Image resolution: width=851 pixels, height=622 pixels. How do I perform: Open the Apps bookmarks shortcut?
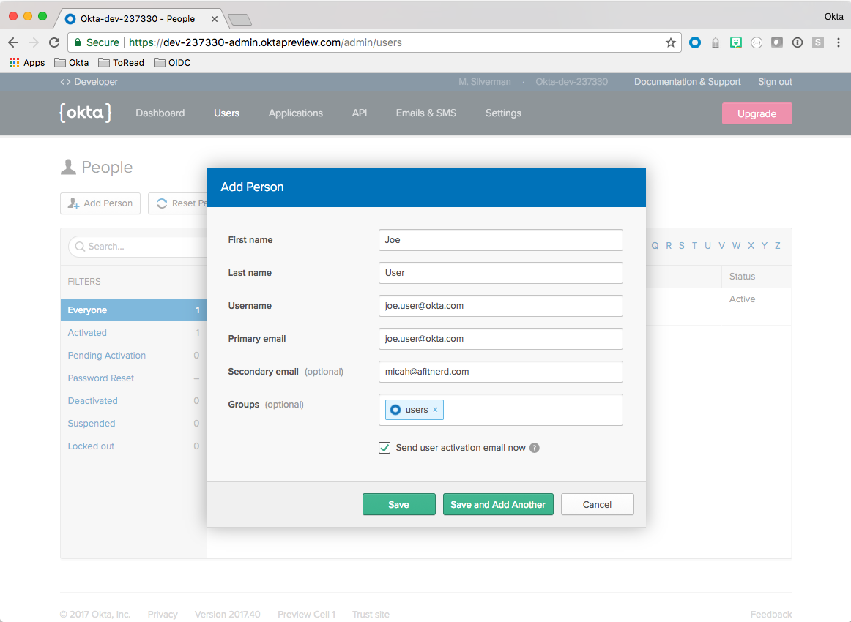tap(27, 63)
